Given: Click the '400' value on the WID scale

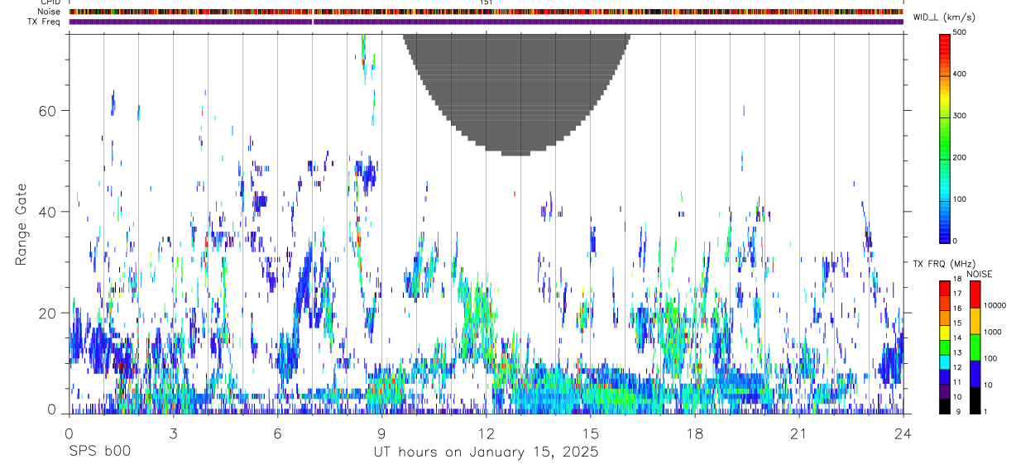Looking at the screenshot, I should [x=960, y=74].
